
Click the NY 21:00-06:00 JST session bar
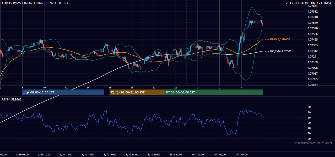(x=214, y=92)
